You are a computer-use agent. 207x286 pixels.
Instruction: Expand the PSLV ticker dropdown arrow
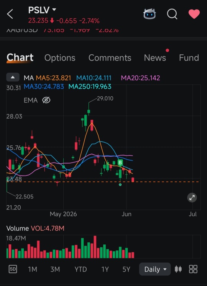click(54, 9)
